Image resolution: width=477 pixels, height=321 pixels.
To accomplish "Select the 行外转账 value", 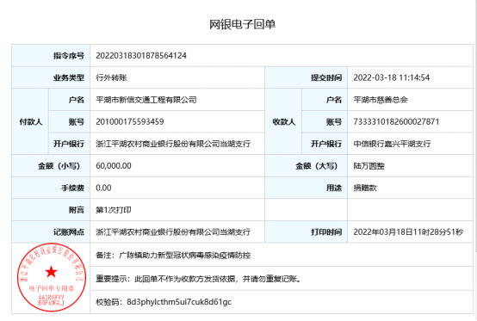I will pos(111,77).
